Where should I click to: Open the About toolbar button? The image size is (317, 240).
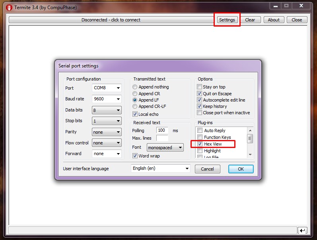(x=274, y=20)
